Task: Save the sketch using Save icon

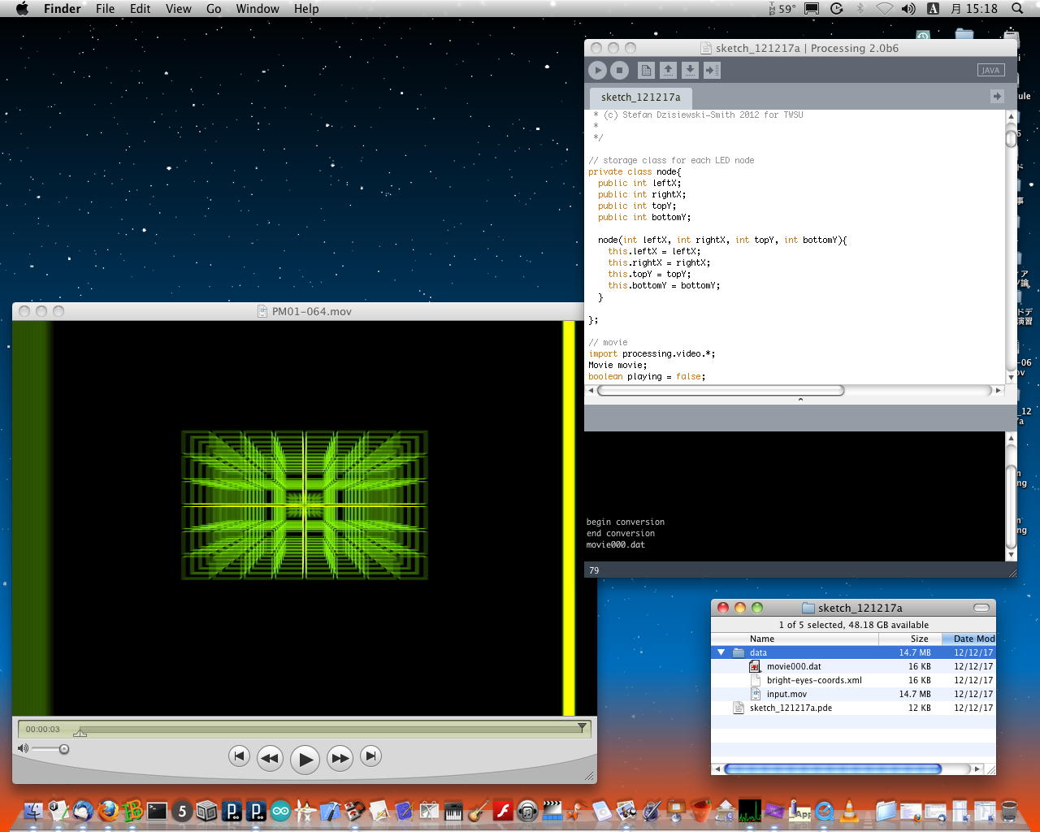Action: [690, 71]
